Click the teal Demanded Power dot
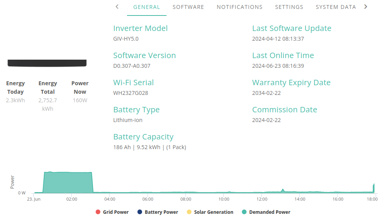378x220 pixels. (x=244, y=212)
